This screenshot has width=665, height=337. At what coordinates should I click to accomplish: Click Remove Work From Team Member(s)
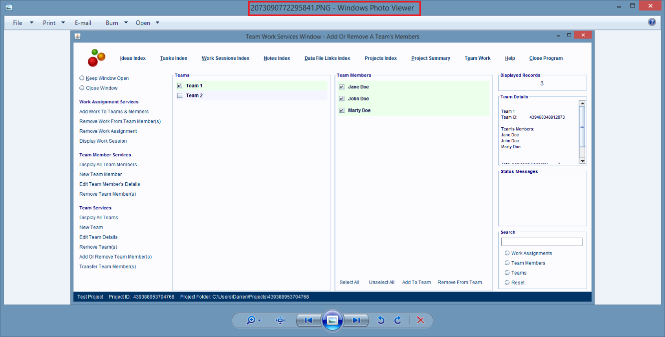[x=120, y=121]
